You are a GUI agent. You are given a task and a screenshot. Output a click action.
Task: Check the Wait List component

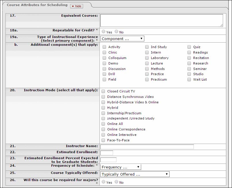point(189,79)
